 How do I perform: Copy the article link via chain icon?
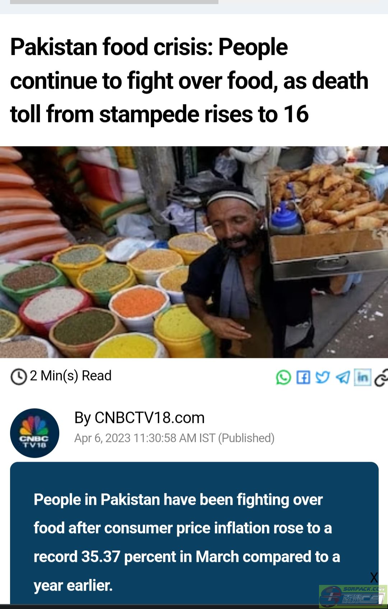pyautogui.click(x=381, y=377)
